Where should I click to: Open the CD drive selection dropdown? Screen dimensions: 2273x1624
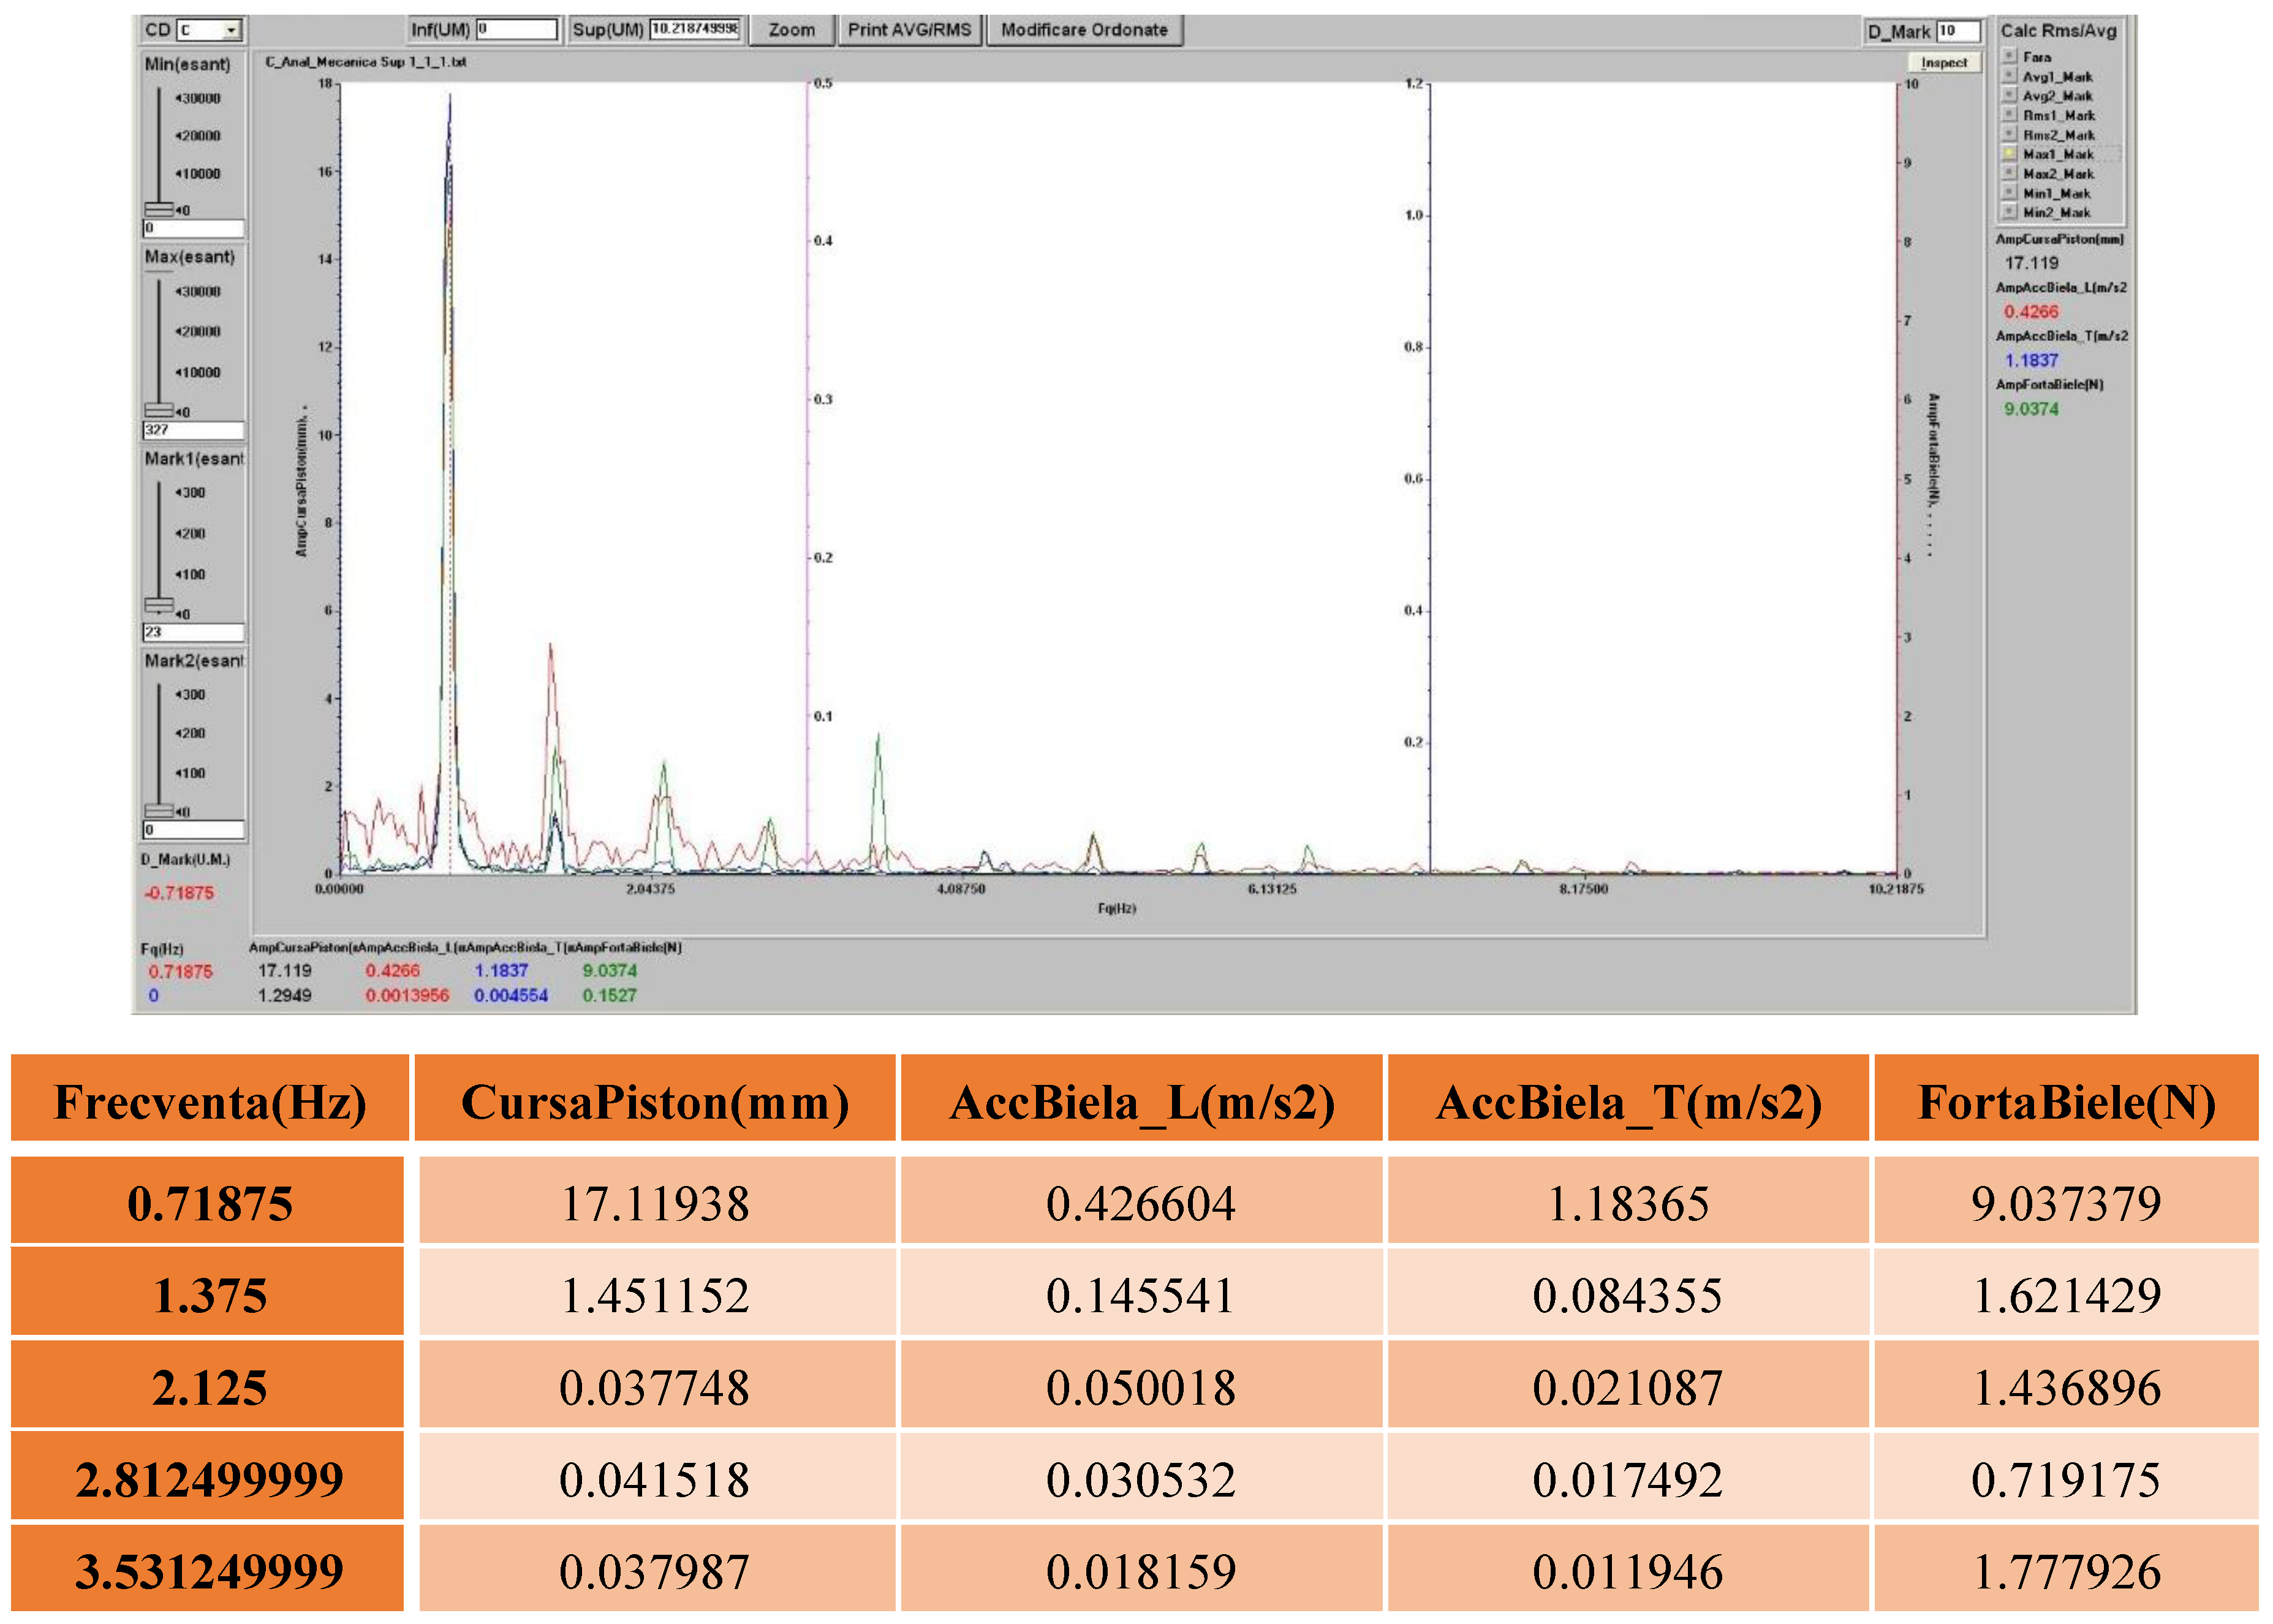click(230, 30)
